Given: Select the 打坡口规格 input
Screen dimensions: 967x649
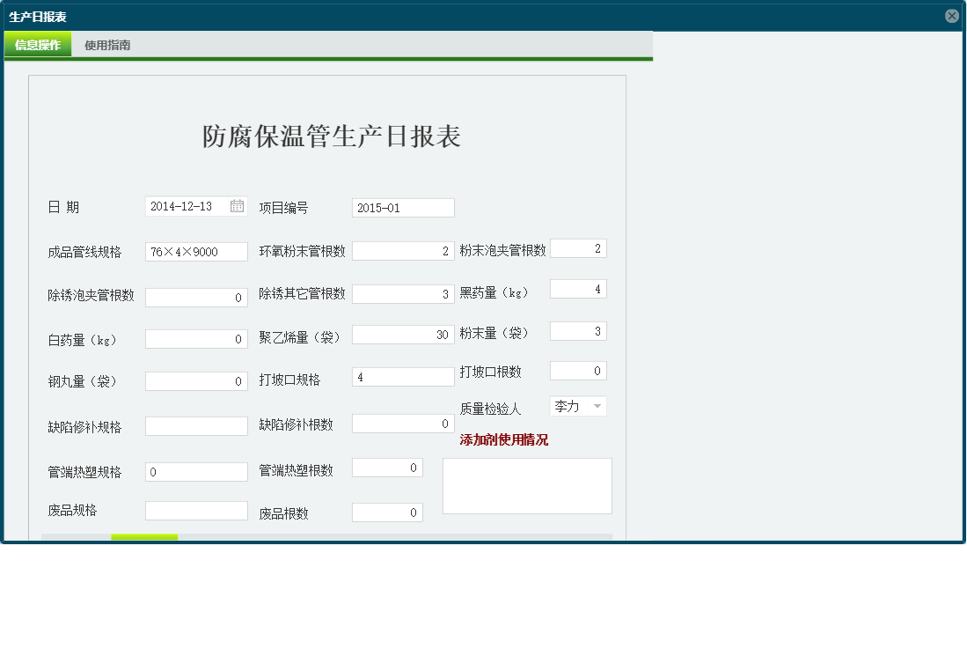Looking at the screenshot, I should (x=402, y=376).
